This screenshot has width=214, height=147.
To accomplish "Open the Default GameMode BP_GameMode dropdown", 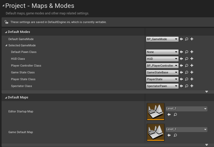I will coord(162,39).
